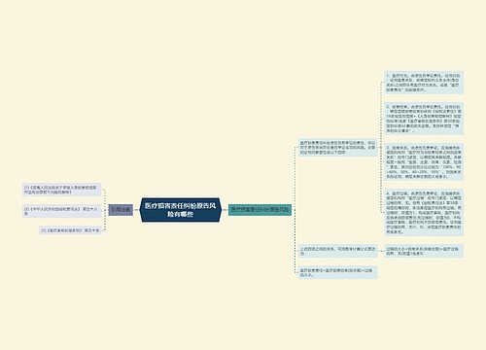
Task: Open reference [1] about 最高人民法院 interpretation
Action: coord(62,190)
